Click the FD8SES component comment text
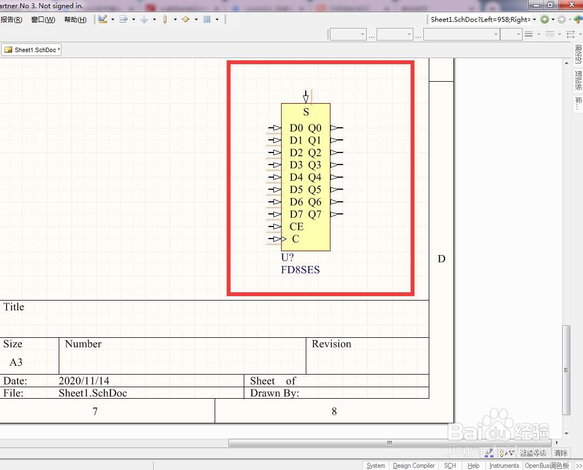The width and height of the screenshot is (583, 470). 300,270
